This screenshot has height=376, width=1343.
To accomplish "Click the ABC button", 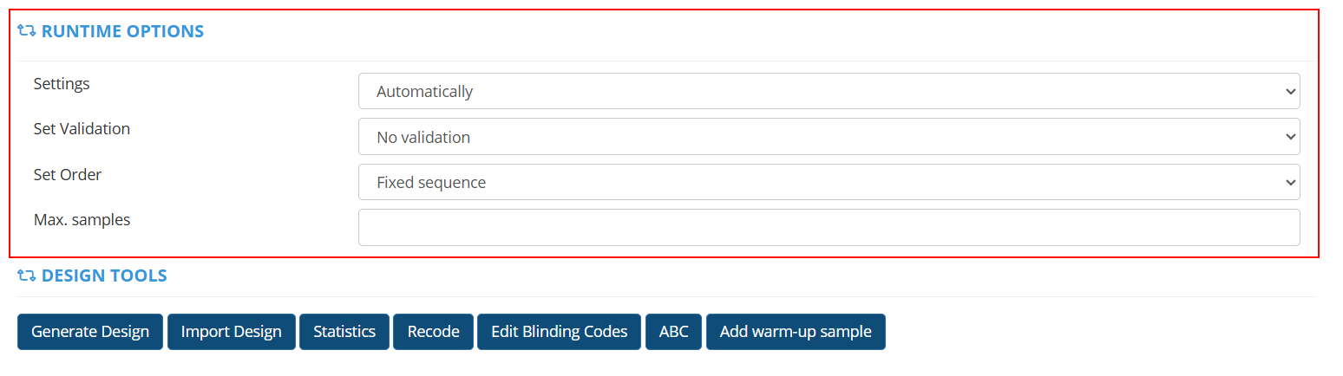I will 674,332.
